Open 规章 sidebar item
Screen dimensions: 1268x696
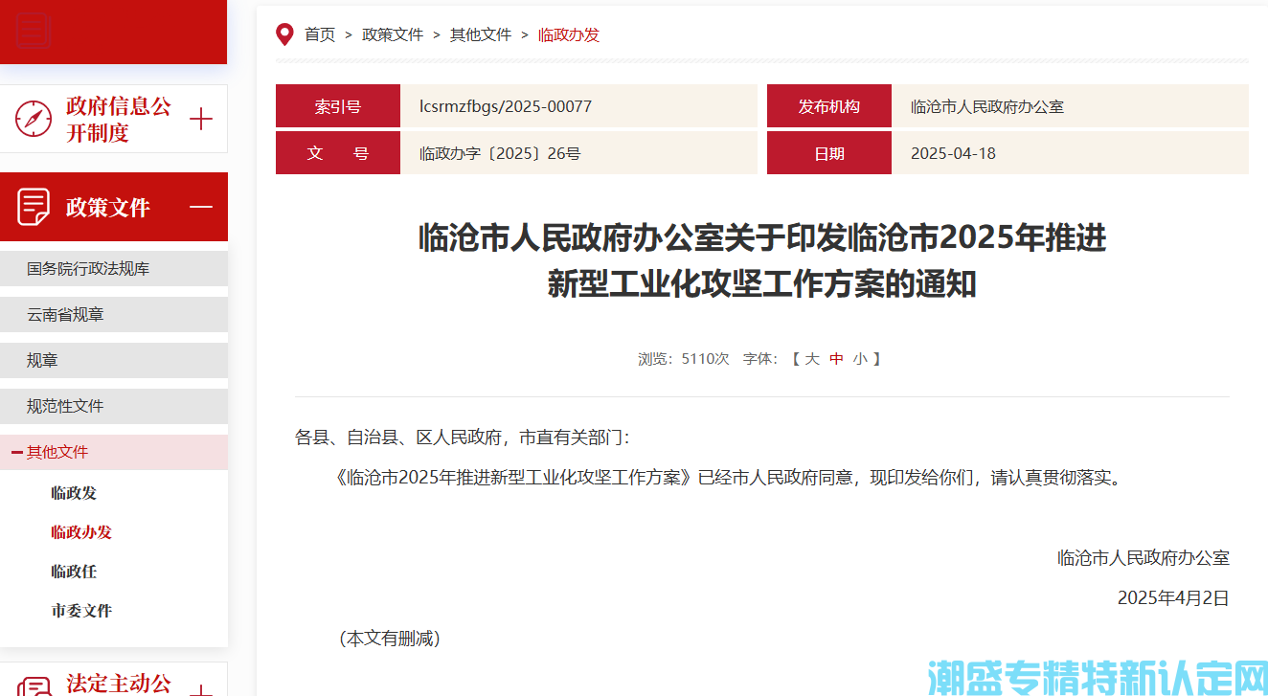pos(114,361)
